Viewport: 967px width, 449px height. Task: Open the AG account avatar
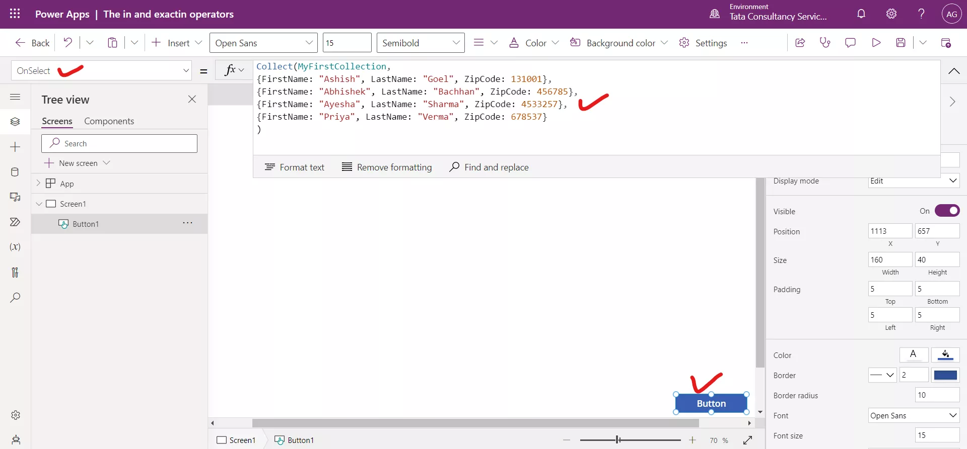click(951, 14)
